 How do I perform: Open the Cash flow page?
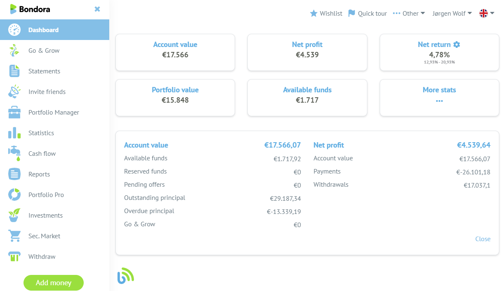coord(54,153)
